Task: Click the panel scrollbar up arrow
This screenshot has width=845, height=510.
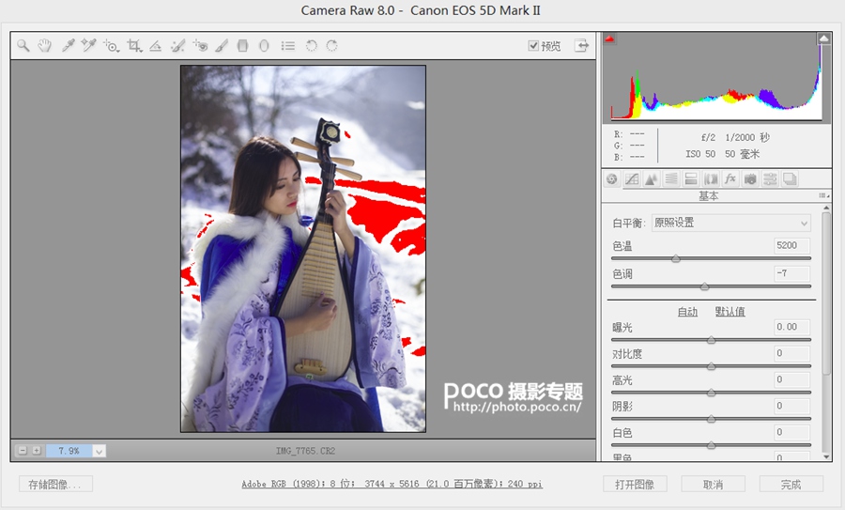Action: pyautogui.click(x=826, y=208)
